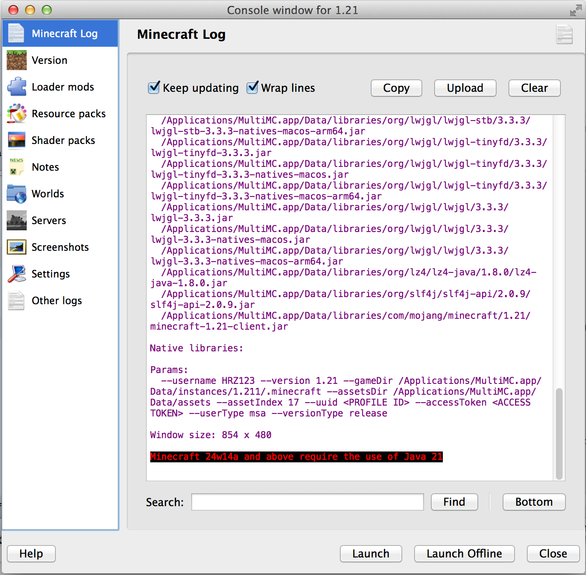Image resolution: width=586 pixels, height=575 pixels.
Task: Open the Shader packs page
Action: [x=60, y=140]
